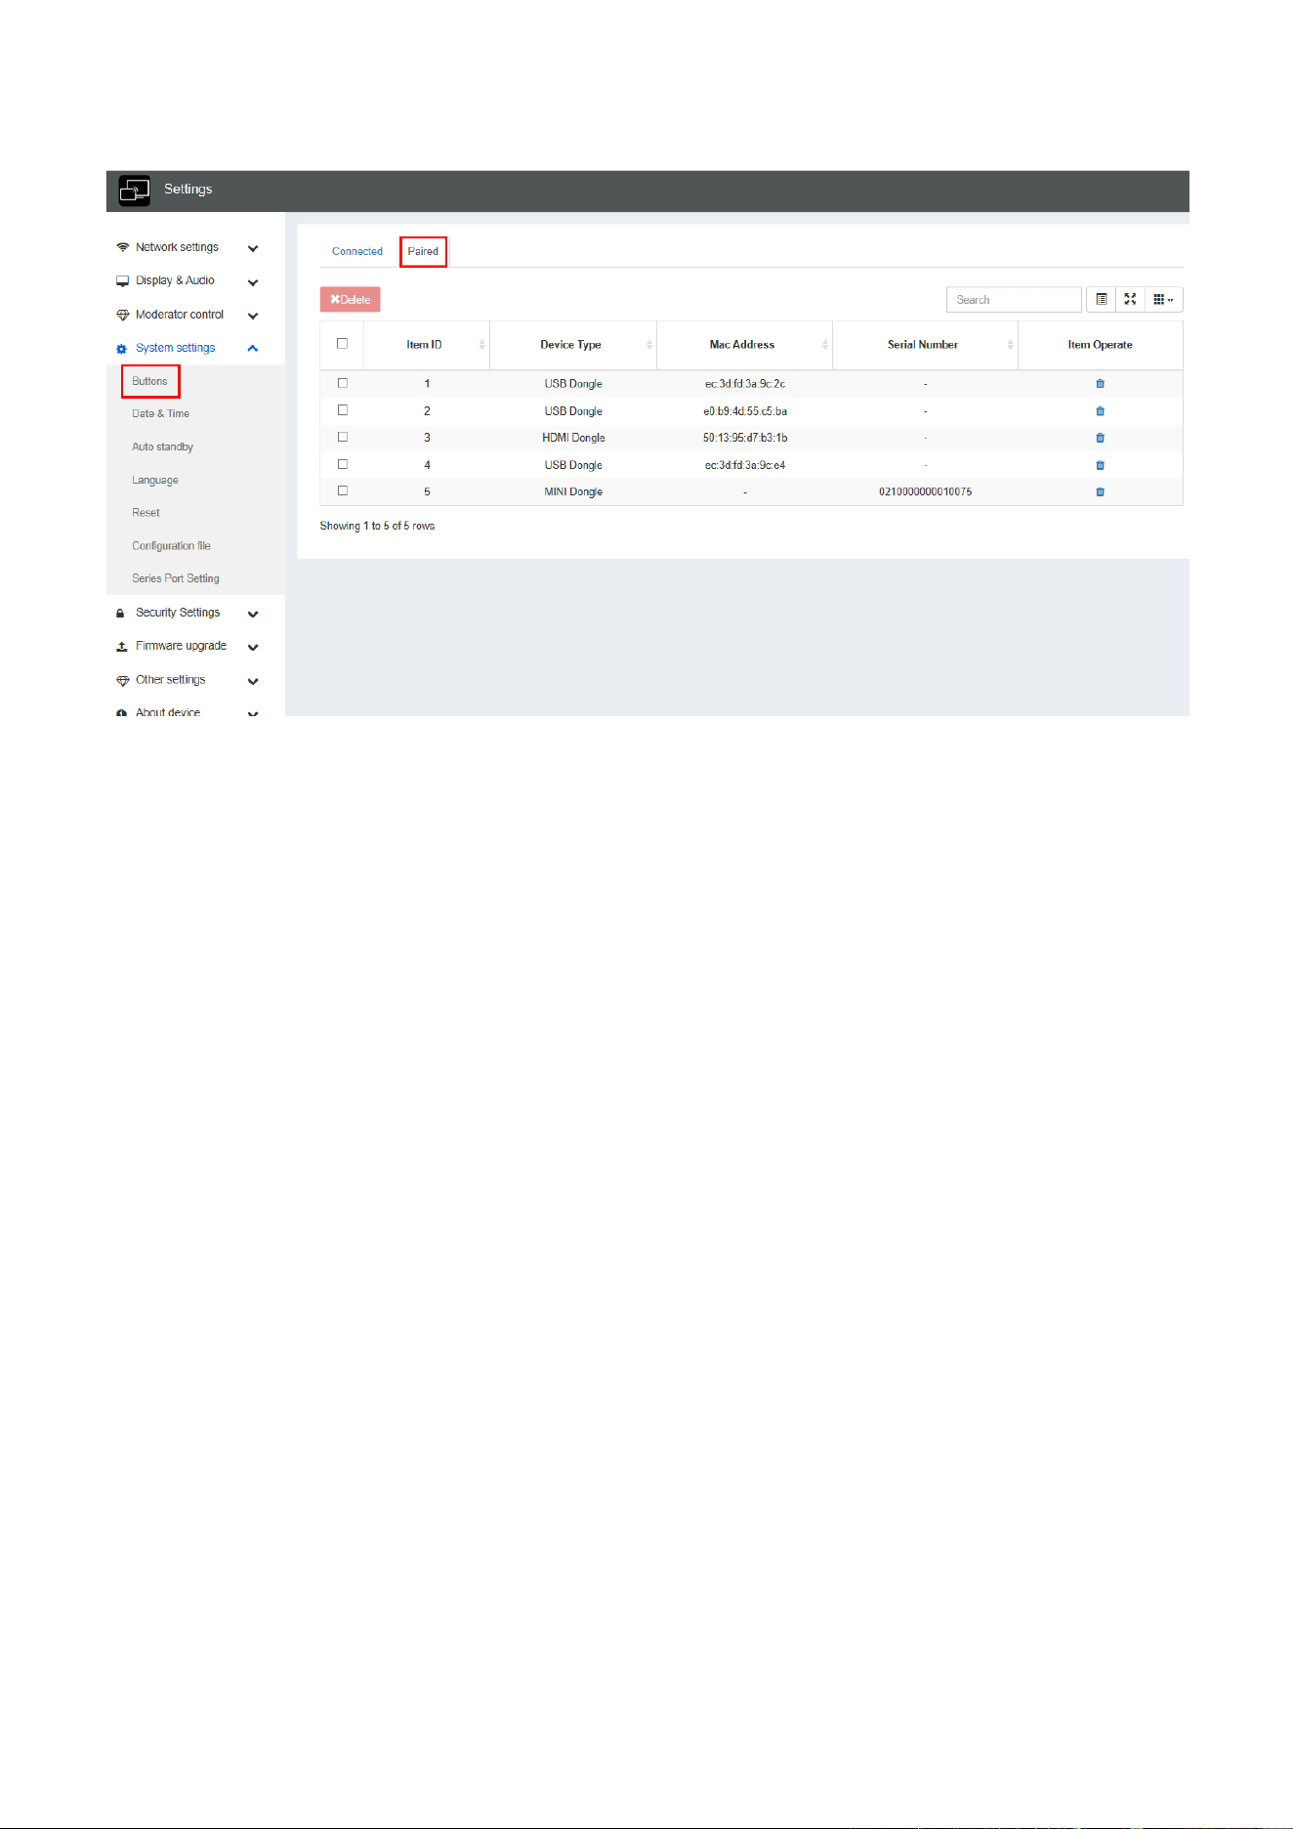Click the lock icon beside Security Settings
Viewport: 1293px width, 1829px height.
point(120,614)
